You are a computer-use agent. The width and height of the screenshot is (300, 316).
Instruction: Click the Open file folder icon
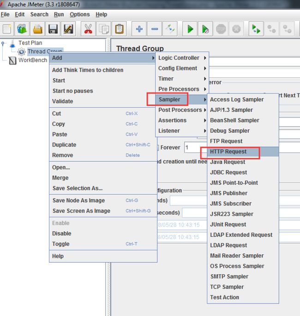coord(37,29)
